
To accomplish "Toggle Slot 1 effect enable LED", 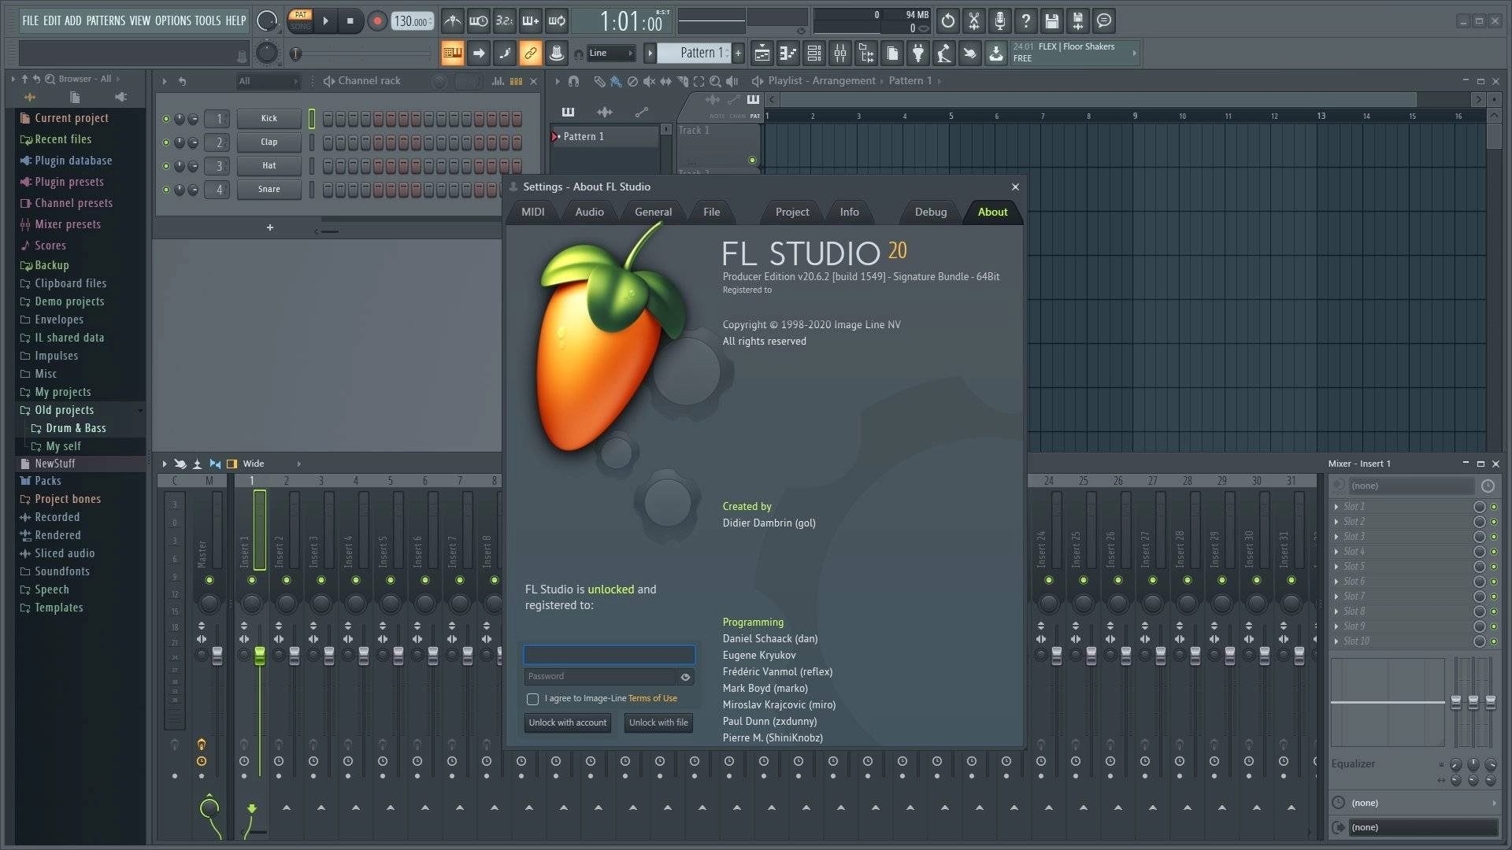I will click(x=1494, y=507).
